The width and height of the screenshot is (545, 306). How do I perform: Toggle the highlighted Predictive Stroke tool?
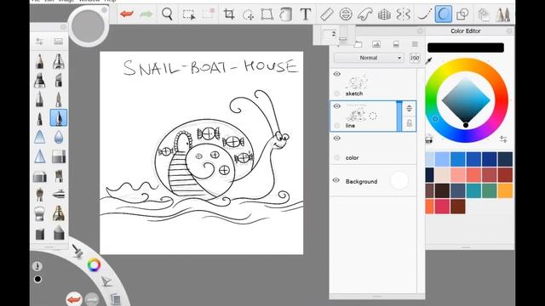click(444, 14)
